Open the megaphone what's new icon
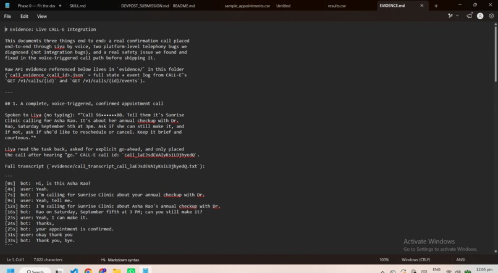Image resolution: width=498 pixels, height=273 pixels. pos(469,16)
